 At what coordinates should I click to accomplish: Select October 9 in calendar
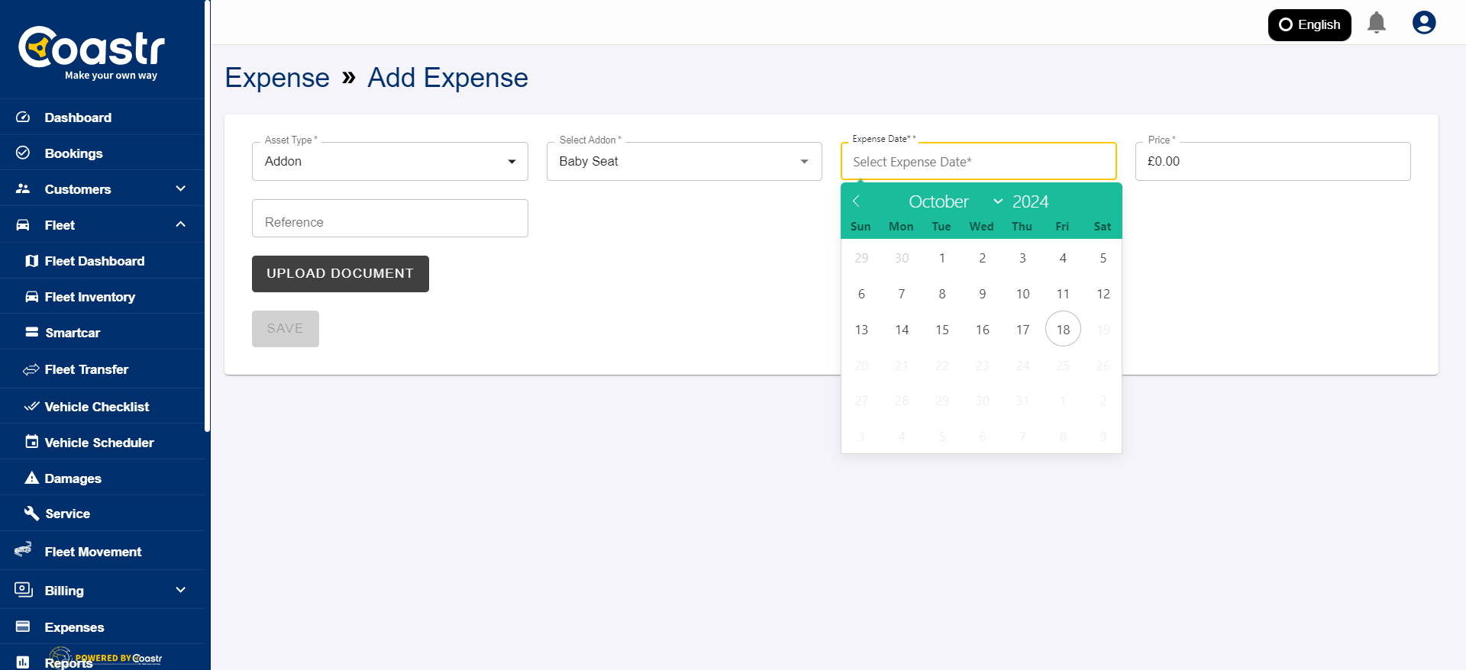[x=983, y=294]
